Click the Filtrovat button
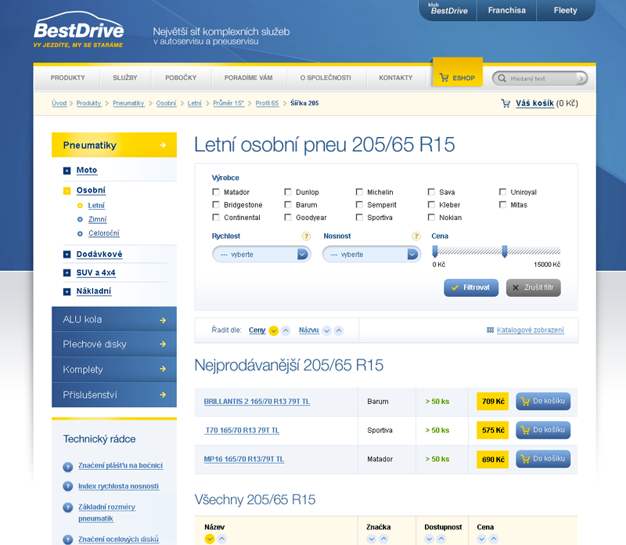This screenshot has height=545, width=626. click(471, 287)
